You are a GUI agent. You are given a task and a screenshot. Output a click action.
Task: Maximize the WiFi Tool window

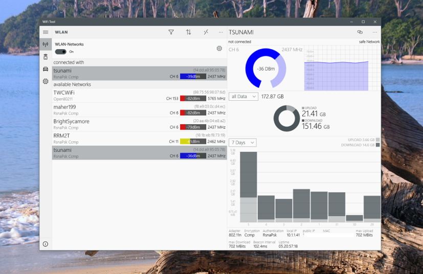[363, 22]
